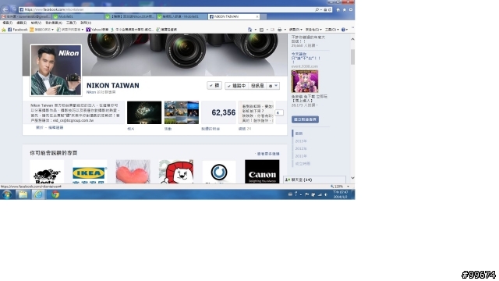Expand the print options dropdown arrow

click(285, 30)
